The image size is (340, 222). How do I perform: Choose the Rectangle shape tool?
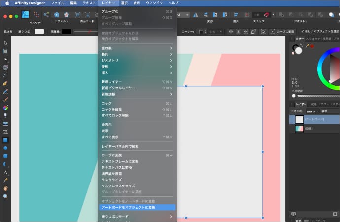coord(5,140)
